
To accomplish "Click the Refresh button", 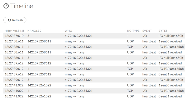I will click(15, 20).
